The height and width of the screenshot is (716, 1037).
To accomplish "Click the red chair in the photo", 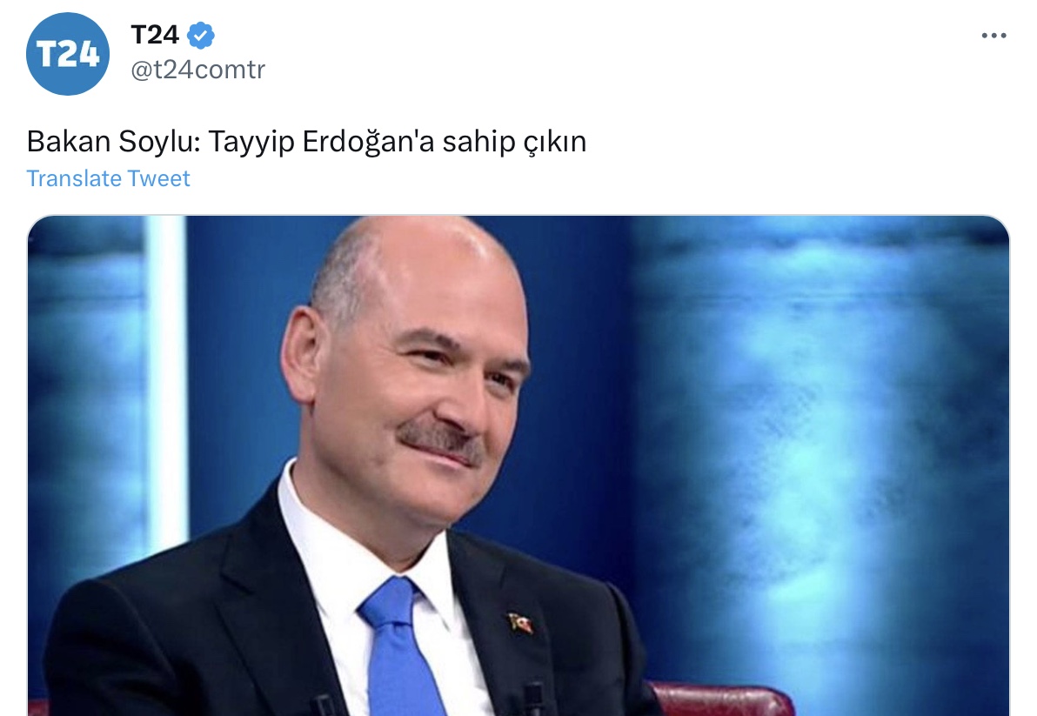I will pyautogui.click(x=721, y=701).
